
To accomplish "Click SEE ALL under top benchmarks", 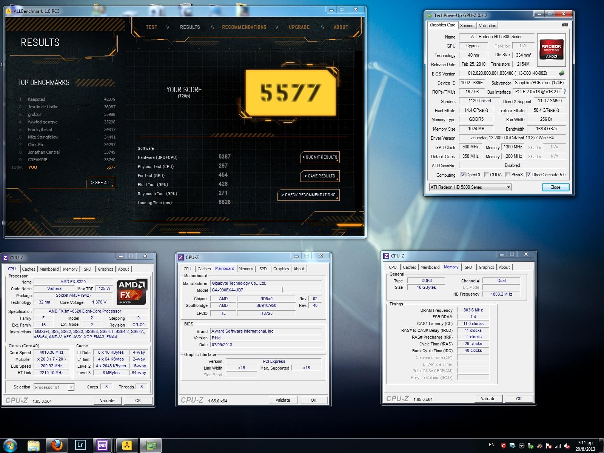I will pyautogui.click(x=100, y=183).
